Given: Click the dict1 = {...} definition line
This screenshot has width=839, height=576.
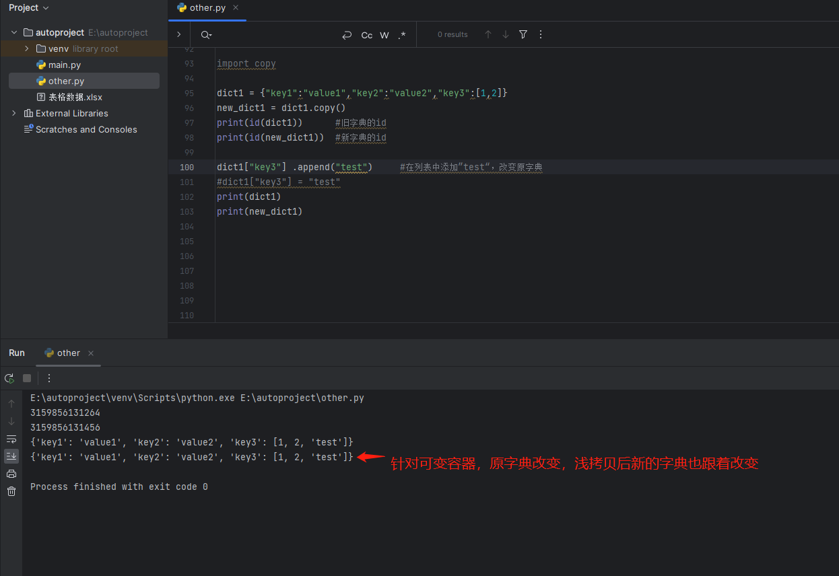Looking at the screenshot, I should coord(362,93).
